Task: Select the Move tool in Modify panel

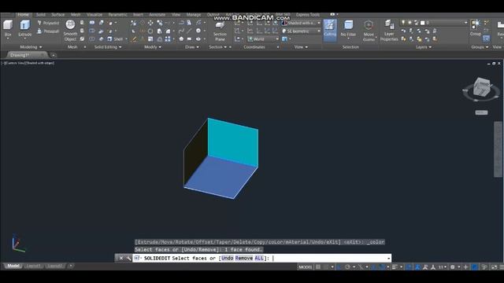Action: pyautogui.click(x=150, y=23)
